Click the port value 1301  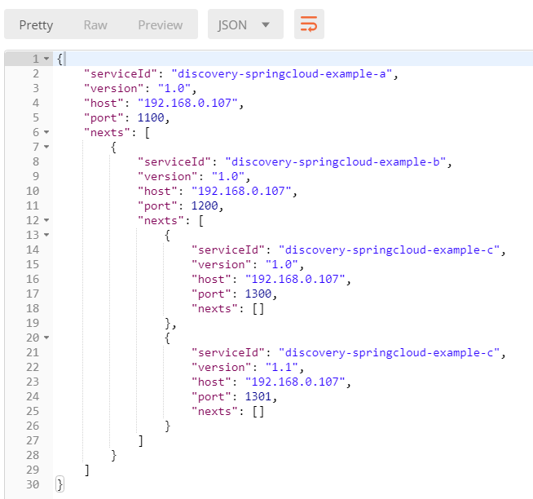(x=260, y=396)
